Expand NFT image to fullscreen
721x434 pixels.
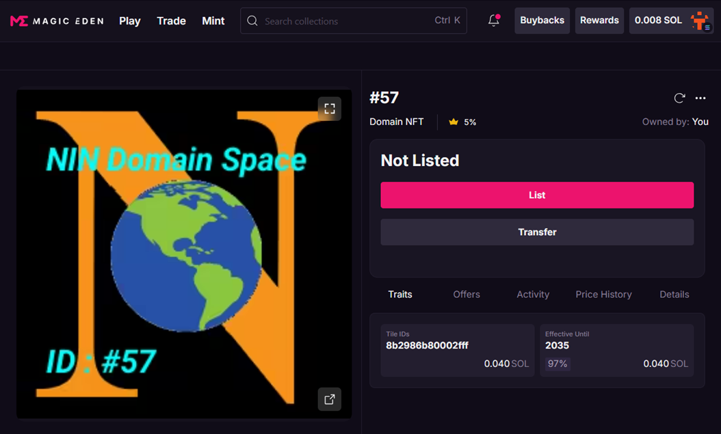click(x=329, y=109)
